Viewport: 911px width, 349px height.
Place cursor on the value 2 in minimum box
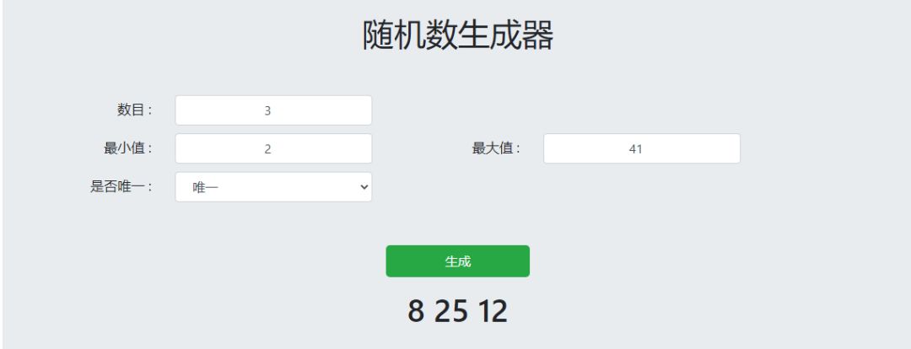(x=267, y=149)
